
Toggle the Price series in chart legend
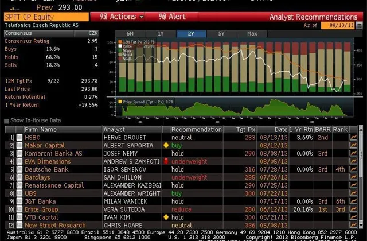[120, 46]
